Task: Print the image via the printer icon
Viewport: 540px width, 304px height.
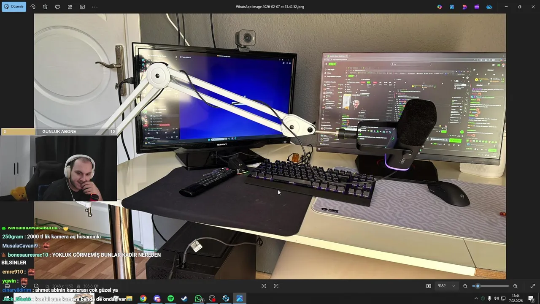Action: pyautogui.click(x=58, y=7)
